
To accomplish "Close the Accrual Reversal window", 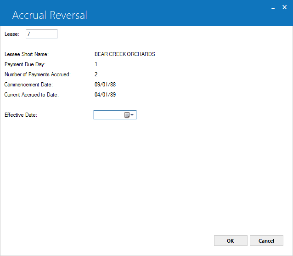I will [284, 7].
